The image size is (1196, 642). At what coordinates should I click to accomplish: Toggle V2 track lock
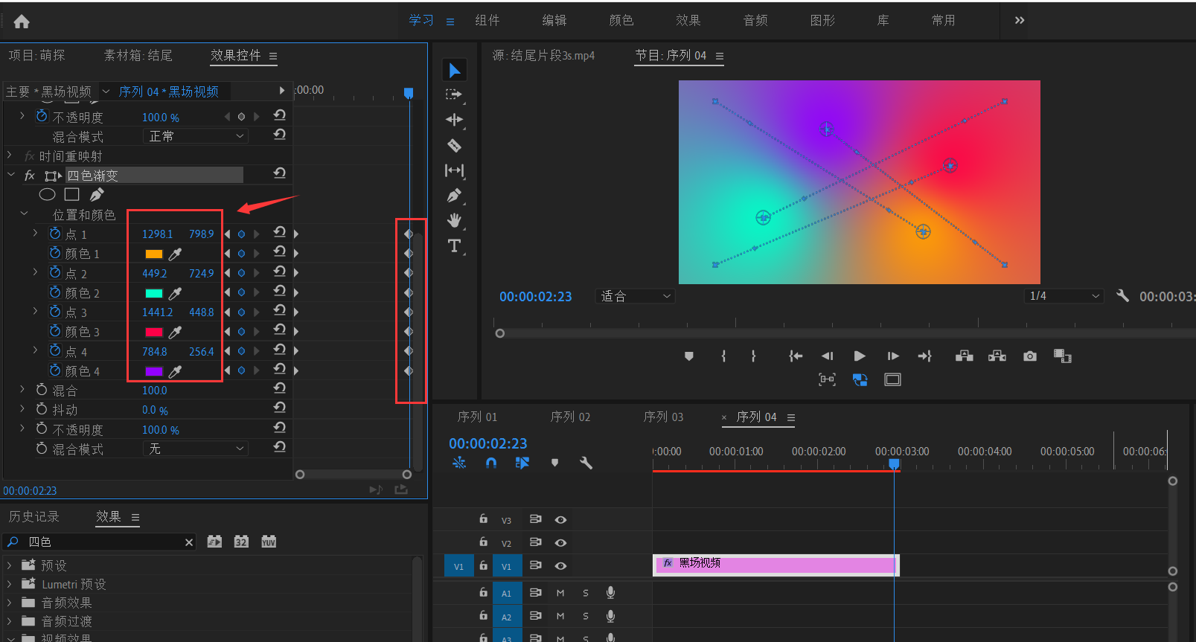484,542
